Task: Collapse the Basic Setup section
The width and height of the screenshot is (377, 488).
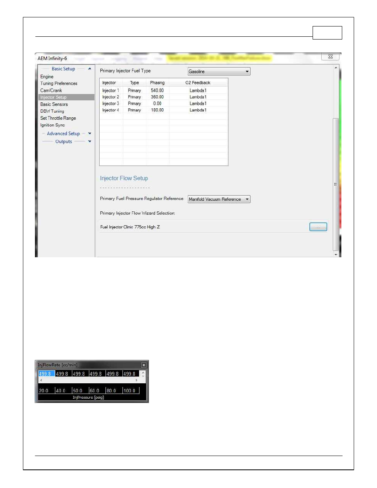Action: (90, 69)
